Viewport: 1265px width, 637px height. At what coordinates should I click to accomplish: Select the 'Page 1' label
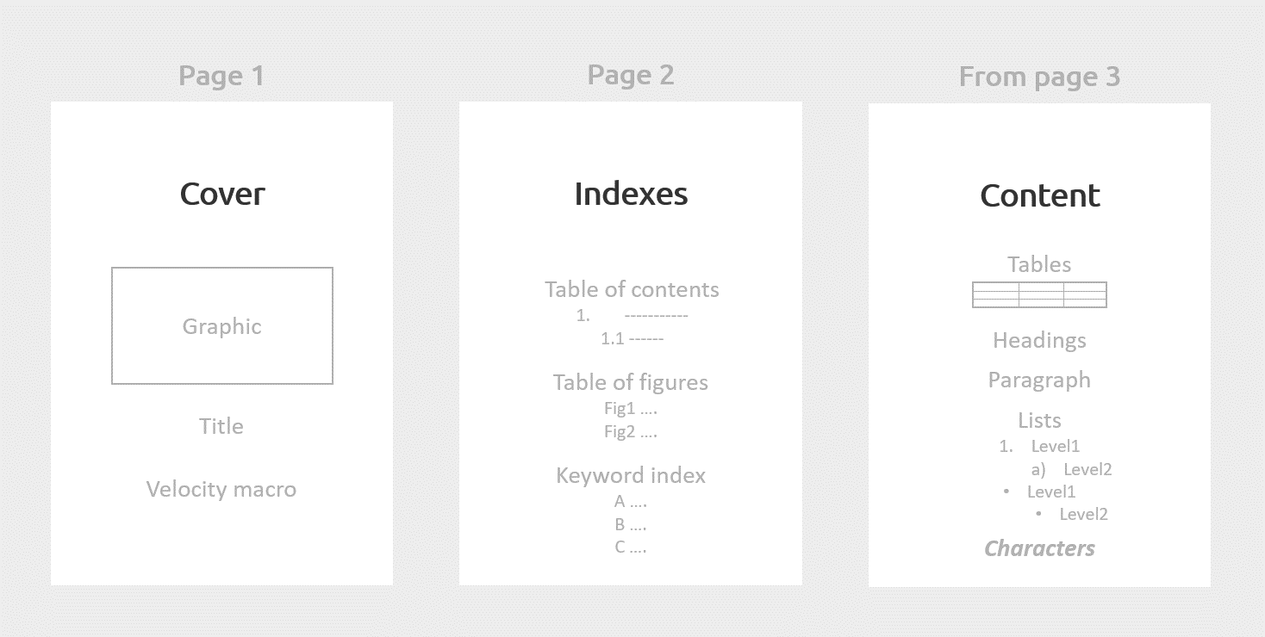(x=221, y=77)
